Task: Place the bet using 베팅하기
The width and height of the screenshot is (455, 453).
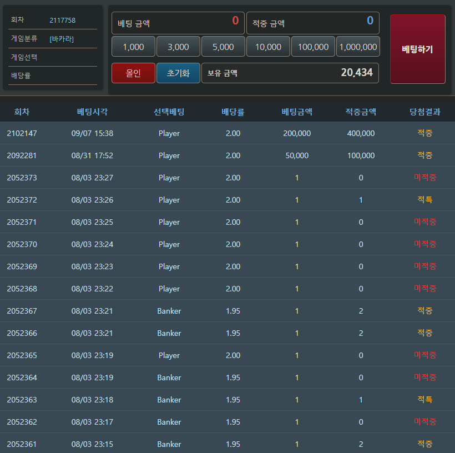Action: [x=418, y=49]
